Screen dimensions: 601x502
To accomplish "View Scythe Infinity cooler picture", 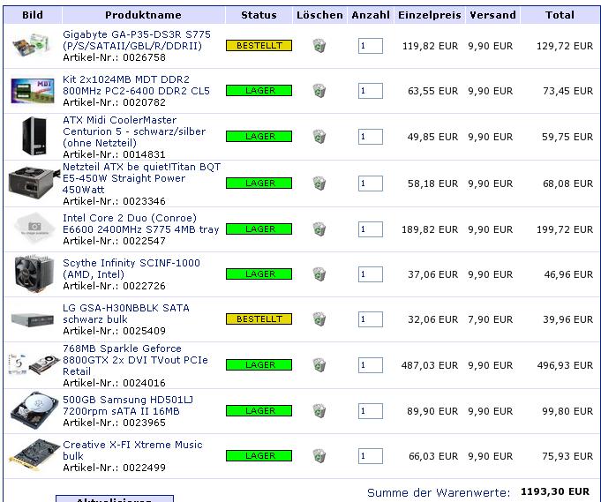I will click(x=34, y=274).
